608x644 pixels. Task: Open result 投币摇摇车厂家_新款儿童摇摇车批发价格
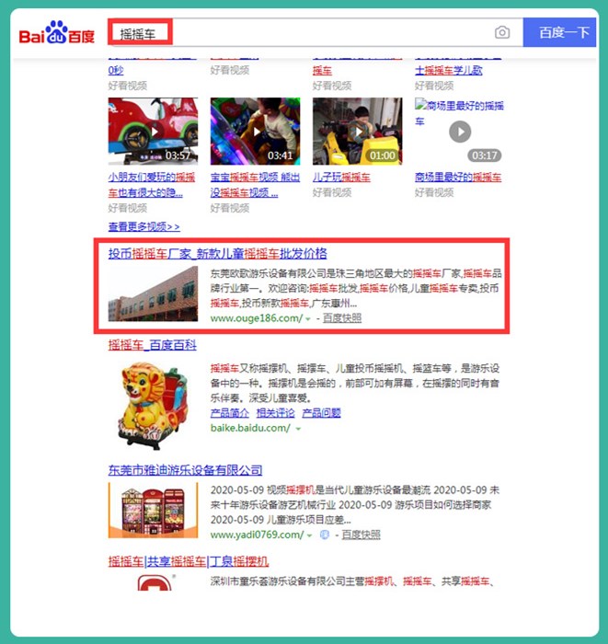218,253
